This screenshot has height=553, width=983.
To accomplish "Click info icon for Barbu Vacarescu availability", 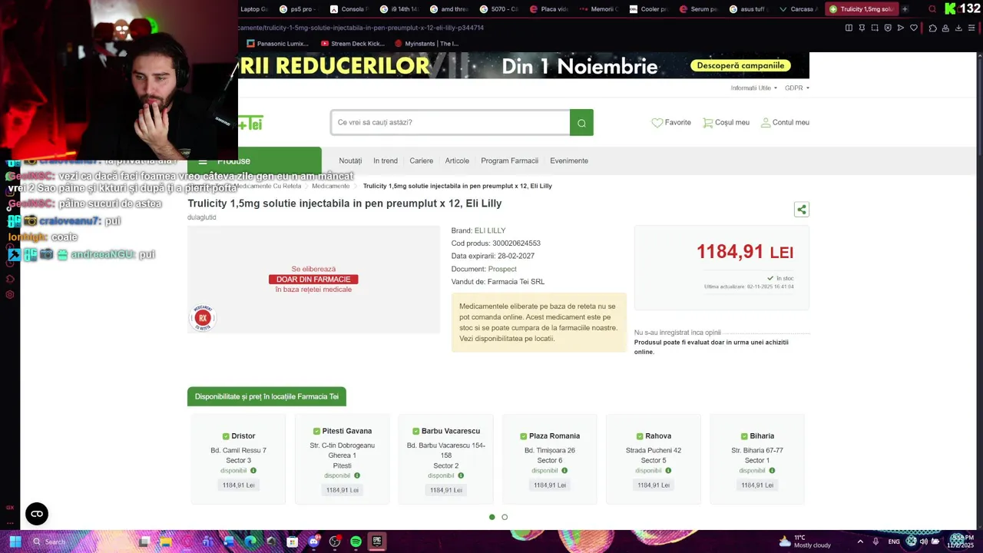I will pyautogui.click(x=461, y=475).
